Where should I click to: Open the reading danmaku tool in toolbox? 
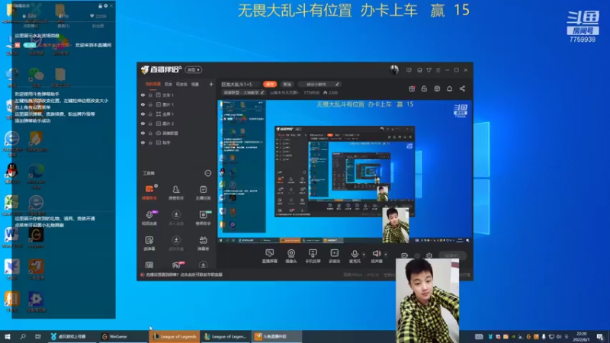149,242
